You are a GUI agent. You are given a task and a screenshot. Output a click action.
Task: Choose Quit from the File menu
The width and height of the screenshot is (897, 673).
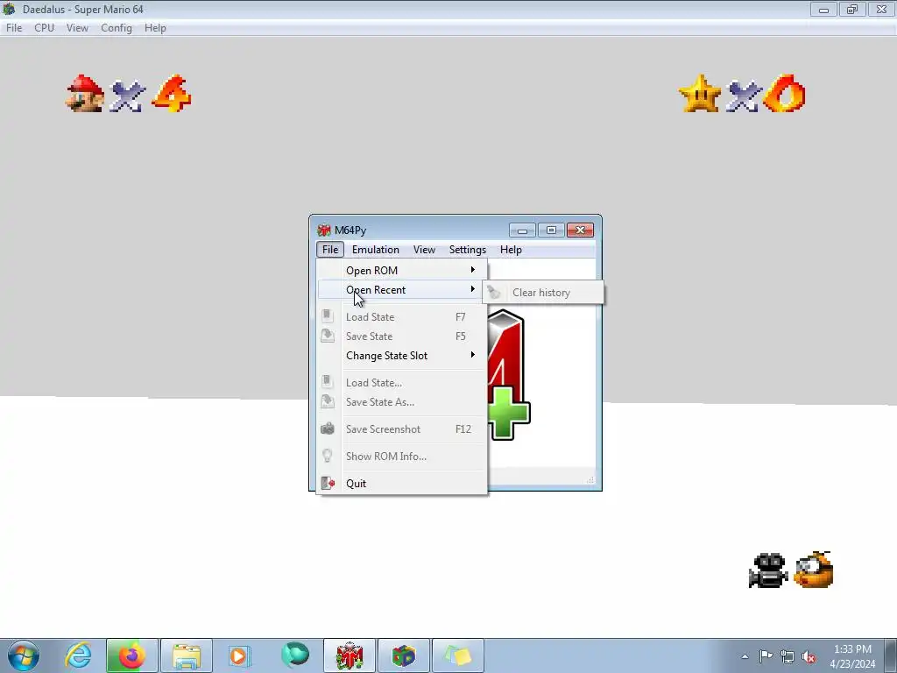point(401,484)
